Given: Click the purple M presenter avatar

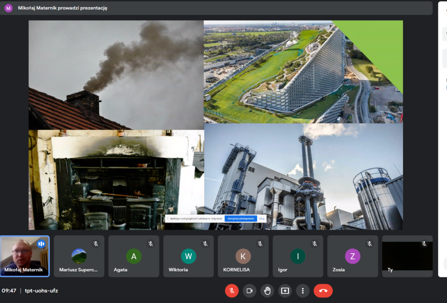Looking at the screenshot, I should [x=8, y=8].
